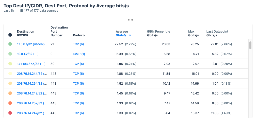Click the Destination Port Number header
Viewport: 256px width, 122px height.
tap(59, 31)
